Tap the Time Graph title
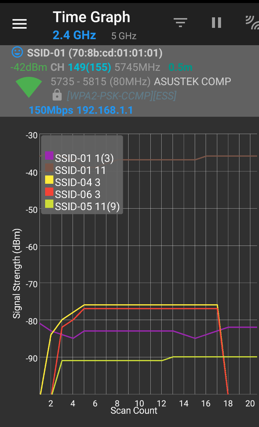Screen dimensions: 259x427 (91, 17)
